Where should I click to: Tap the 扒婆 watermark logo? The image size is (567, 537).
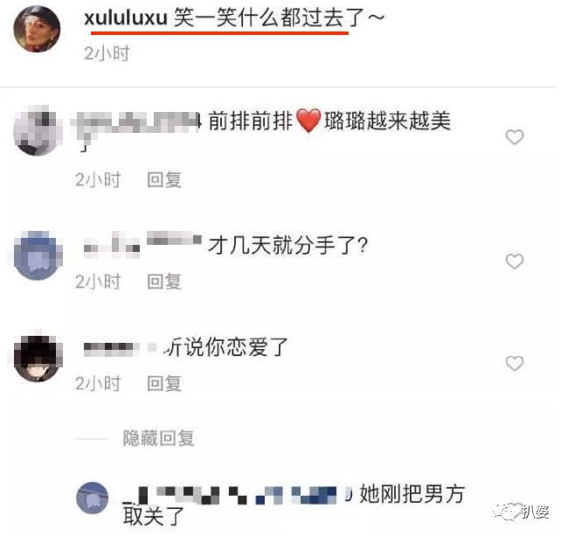522,512
